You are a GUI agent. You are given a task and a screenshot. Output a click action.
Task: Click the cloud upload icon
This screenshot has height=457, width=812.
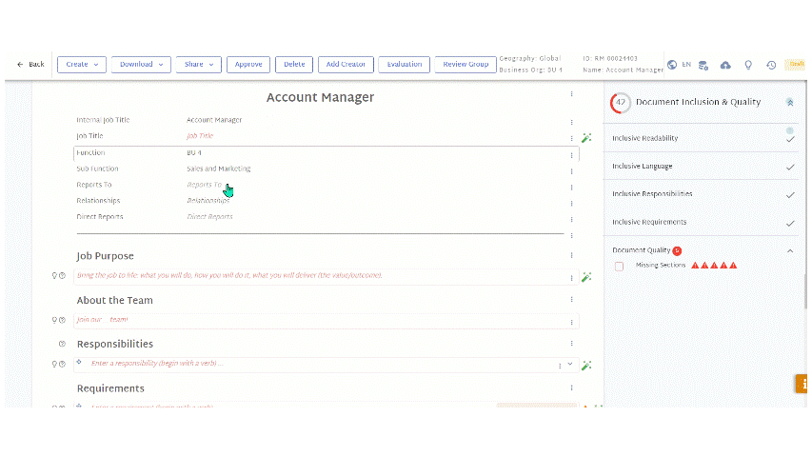point(725,66)
